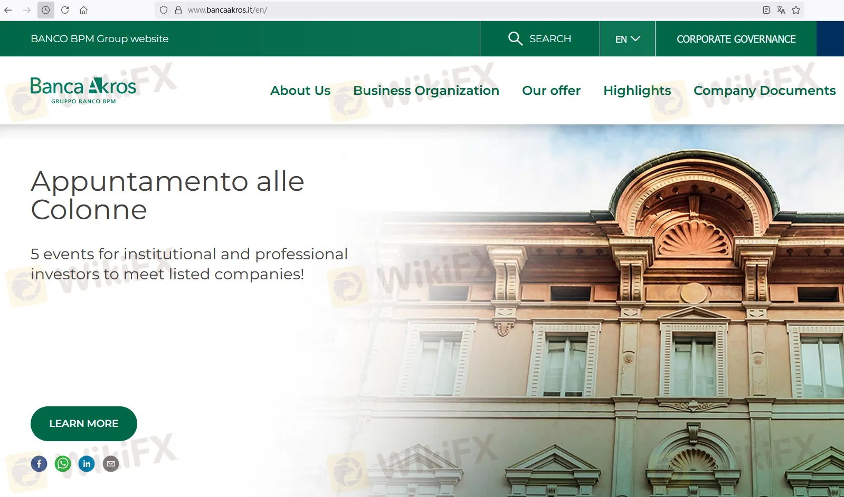Share via the email envelope icon
Screen dimensions: 844x497
(x=111, y=464)
